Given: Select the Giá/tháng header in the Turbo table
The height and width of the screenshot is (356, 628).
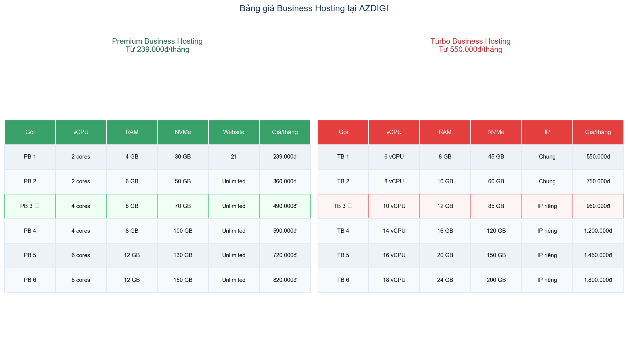Looking at the screenshot, I should pos(598,132).
